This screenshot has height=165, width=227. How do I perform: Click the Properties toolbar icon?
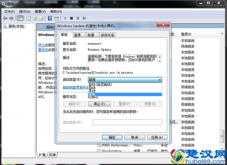[x=28, y=18]
